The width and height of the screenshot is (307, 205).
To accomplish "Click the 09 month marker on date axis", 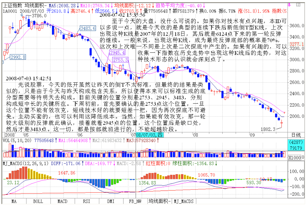I will (x=252, y=135).
